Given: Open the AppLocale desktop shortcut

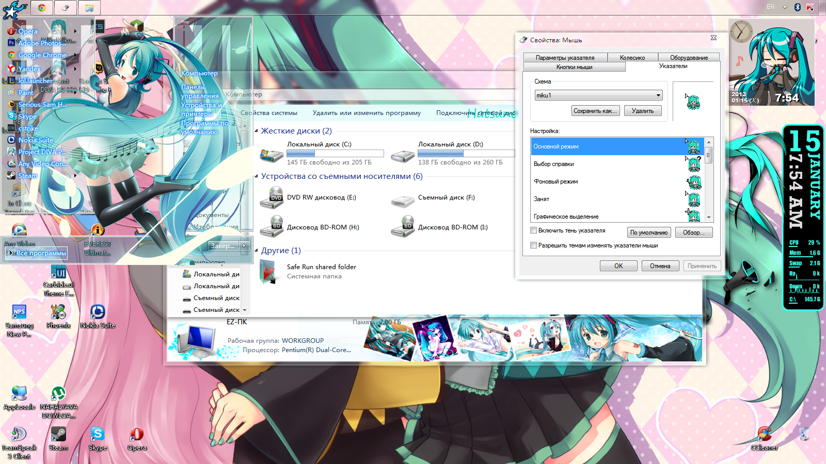Looking at the screenshot, I should [19, 398].
